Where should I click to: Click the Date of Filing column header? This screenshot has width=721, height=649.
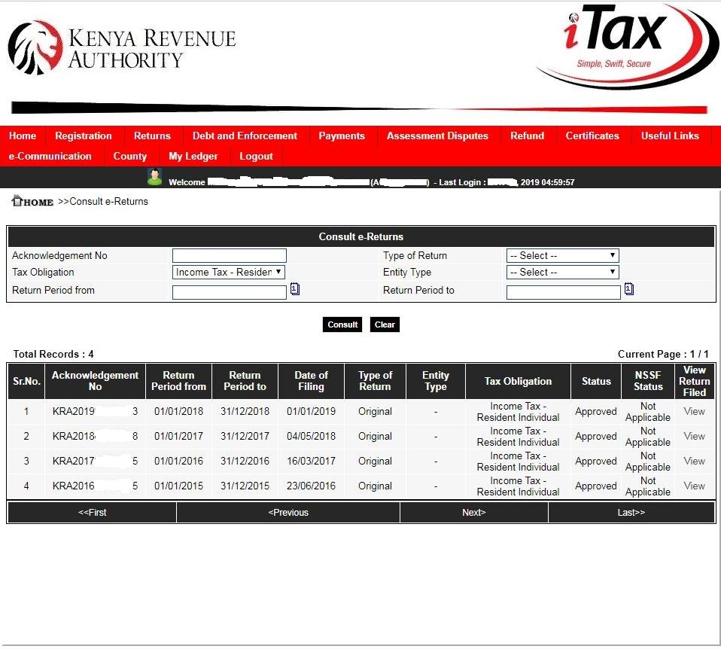coord(312,381)
